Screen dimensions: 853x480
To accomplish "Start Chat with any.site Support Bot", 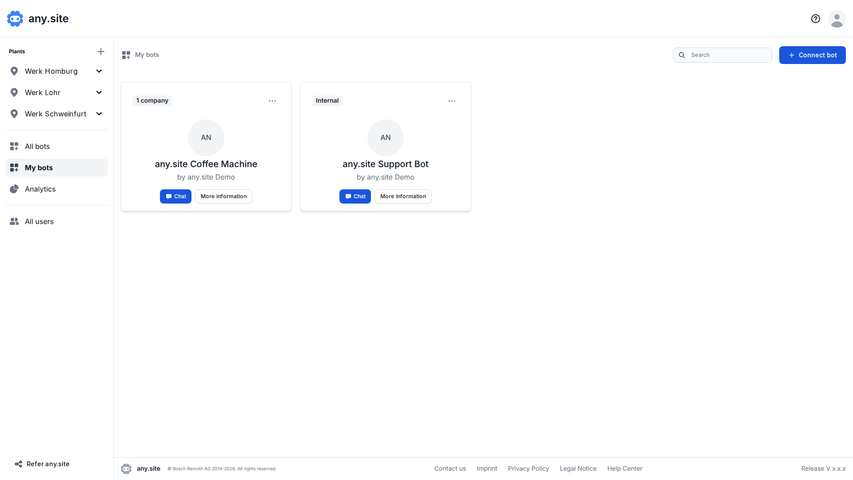I will coord(355,196).
